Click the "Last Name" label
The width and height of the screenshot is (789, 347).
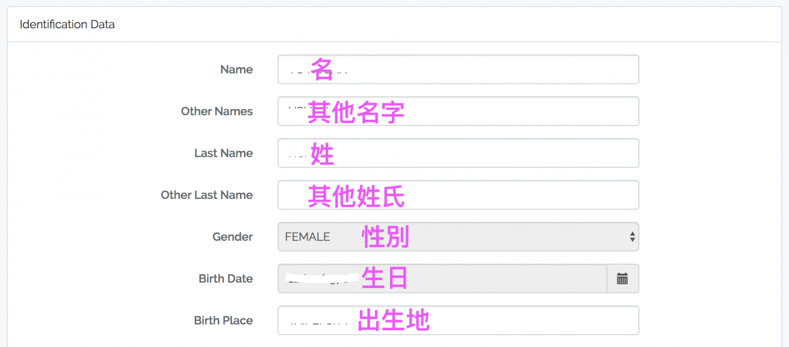223,153
